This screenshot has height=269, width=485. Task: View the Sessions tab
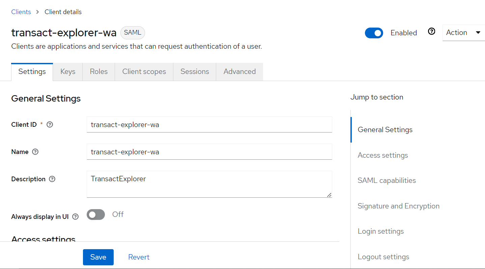tap(195, 72)
